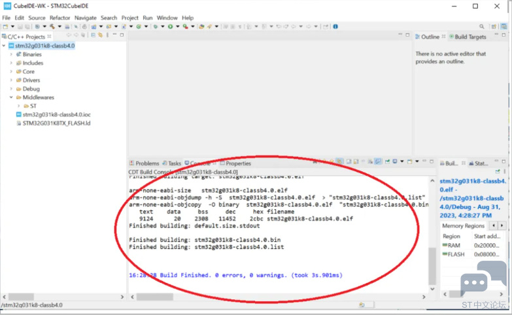Screen dimensions: 512x315
Task: Collapse the Middlewares folder
Action: tap(11, 97)
